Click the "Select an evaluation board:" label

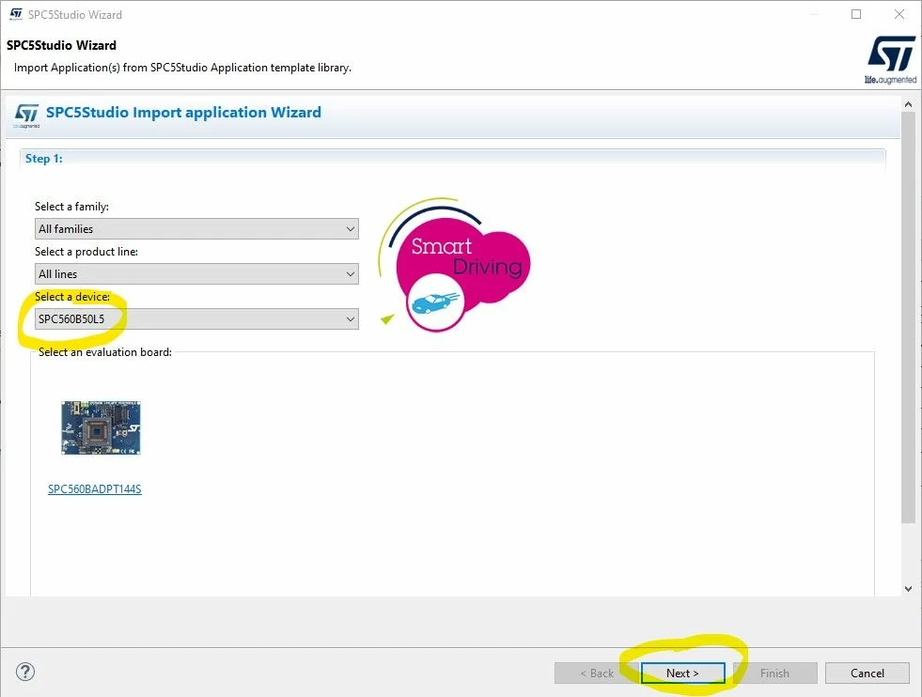105,352
